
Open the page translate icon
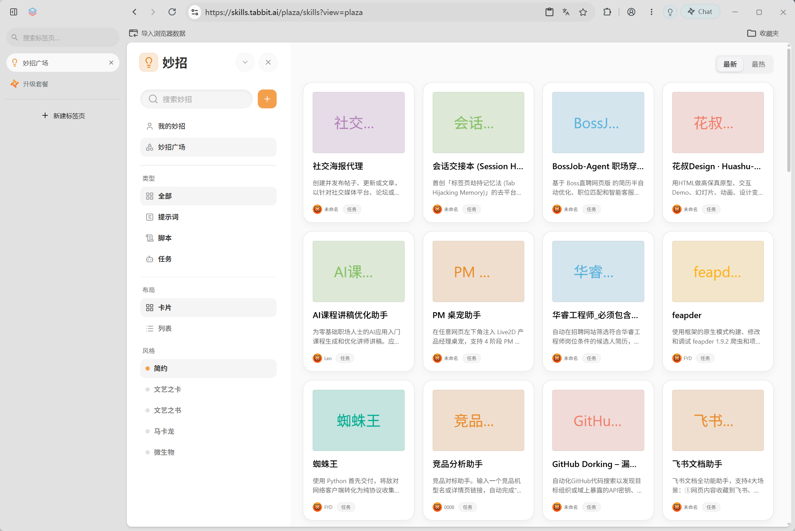pos(566,12)
